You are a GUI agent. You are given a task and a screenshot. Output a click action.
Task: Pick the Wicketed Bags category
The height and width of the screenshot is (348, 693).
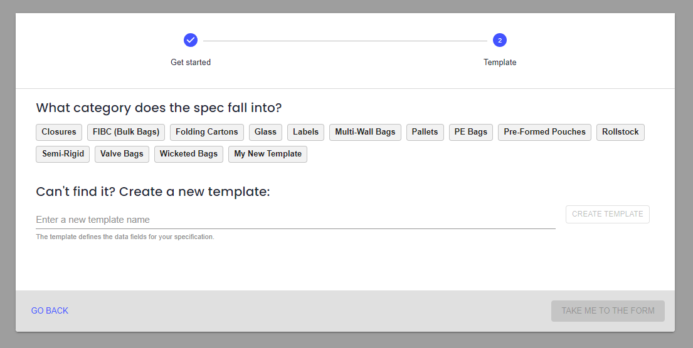(x=189, y=155)
